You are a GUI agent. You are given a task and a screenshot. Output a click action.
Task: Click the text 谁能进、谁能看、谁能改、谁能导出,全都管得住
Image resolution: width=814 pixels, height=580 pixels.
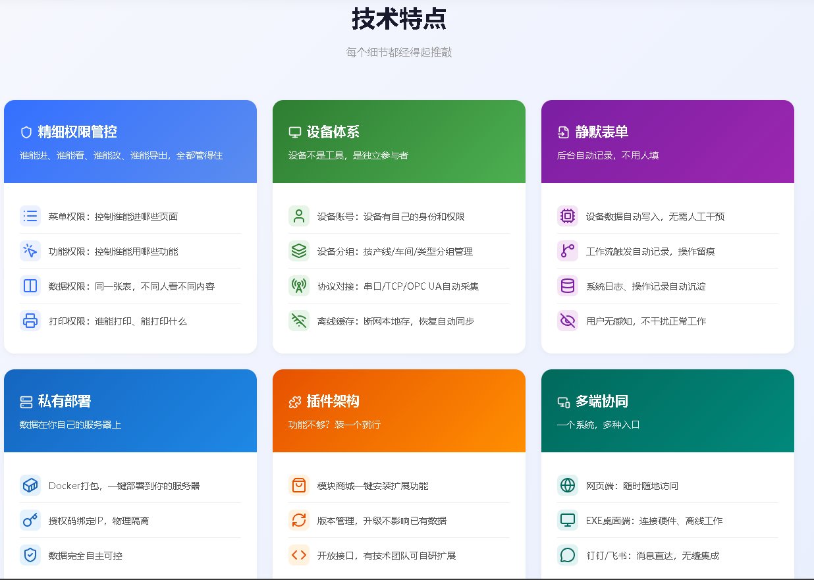coord(121,155)
